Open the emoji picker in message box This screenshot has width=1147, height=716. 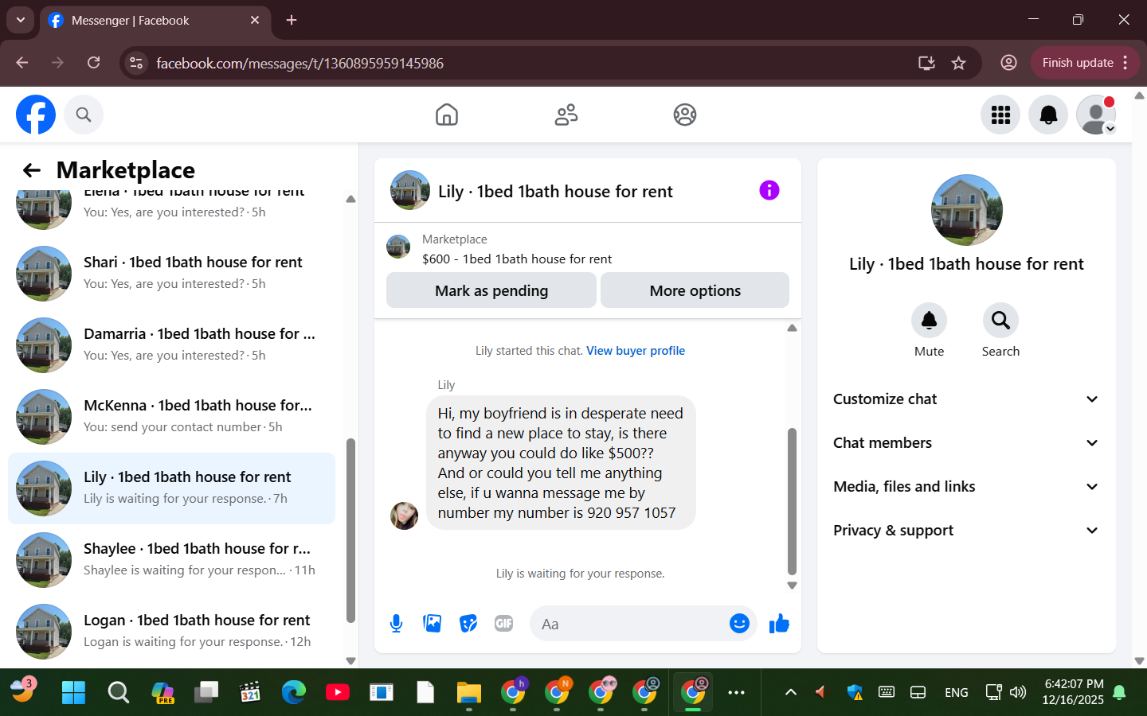(739, 624)
